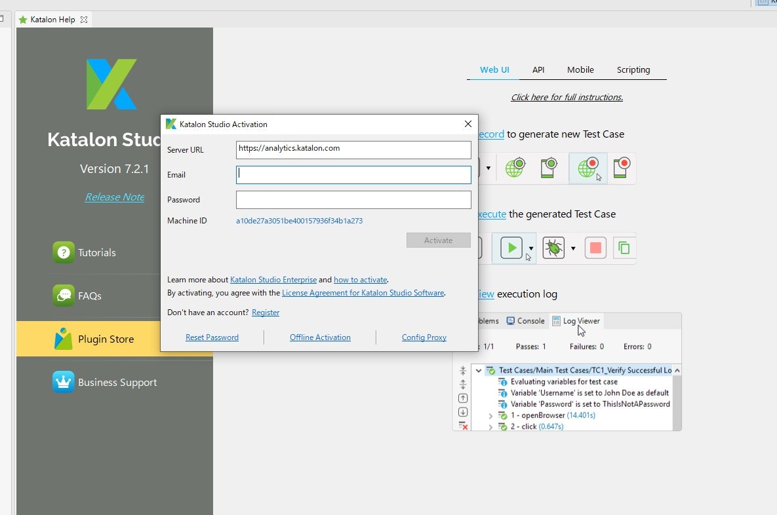The image size is (777, 515).
Task: Expand the '2 - click' log step
Action: click(490, 427)
